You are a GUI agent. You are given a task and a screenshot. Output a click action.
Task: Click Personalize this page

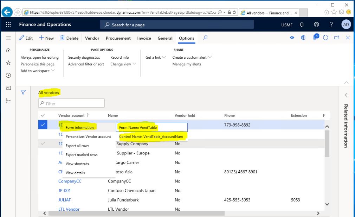38,64
